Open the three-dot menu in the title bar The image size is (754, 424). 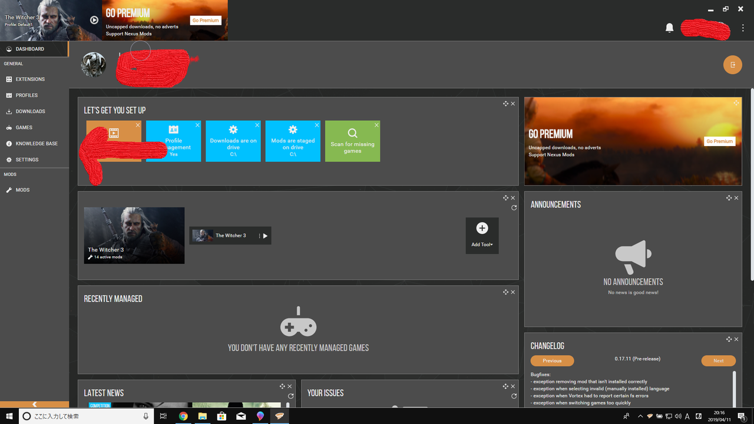[x=743, y=28]
